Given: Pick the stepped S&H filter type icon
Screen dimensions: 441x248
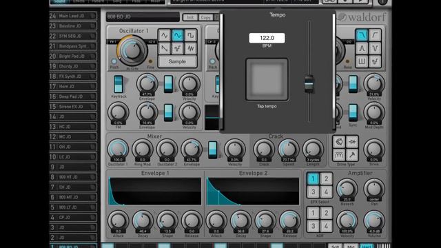Looking at the screenshot, I should pos(375,61).
